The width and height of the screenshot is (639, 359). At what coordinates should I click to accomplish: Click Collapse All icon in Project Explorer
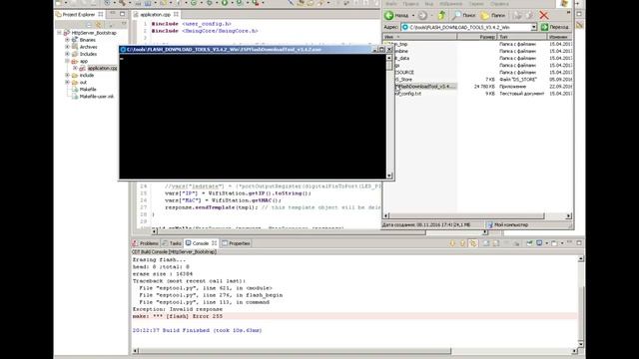(x=89, y=24)
